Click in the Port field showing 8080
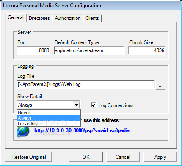Screen dimensions: 182x166 click(33, 50)
